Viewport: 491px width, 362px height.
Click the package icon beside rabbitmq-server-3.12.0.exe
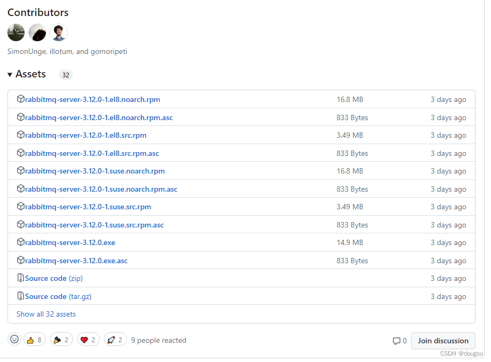click(x=20, y=242)
